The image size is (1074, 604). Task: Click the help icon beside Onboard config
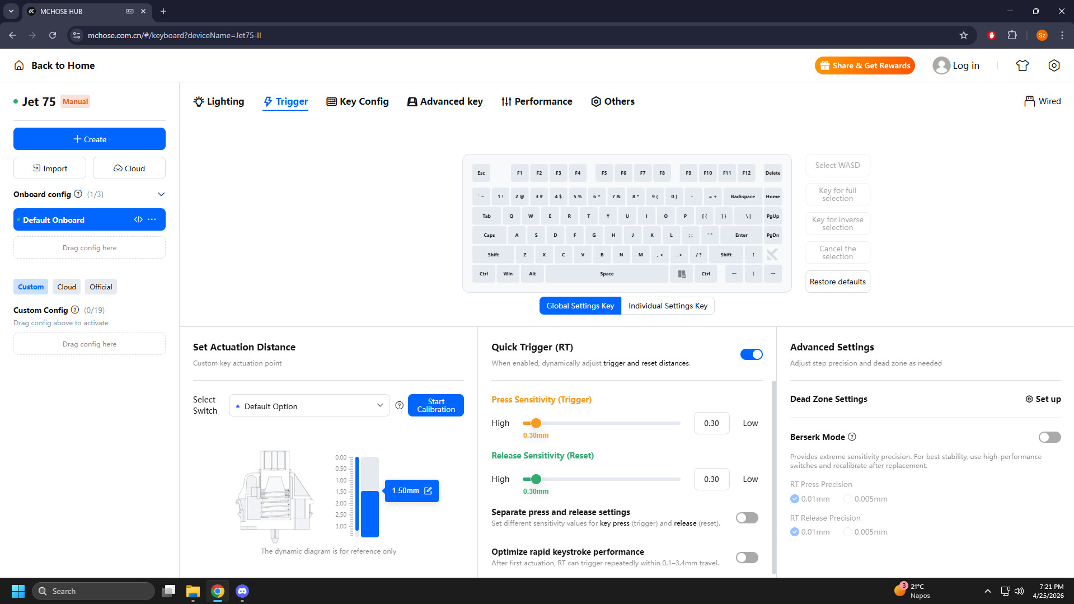pyautogui.click(x=78, y=194)
